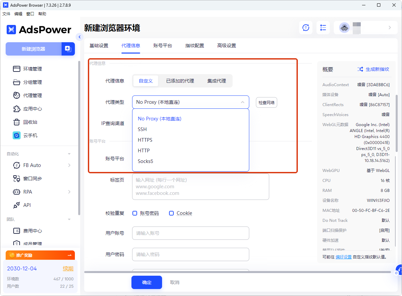Select HTTPS in the proxy dropdown
402x296 pixels.
pos(145,140)
